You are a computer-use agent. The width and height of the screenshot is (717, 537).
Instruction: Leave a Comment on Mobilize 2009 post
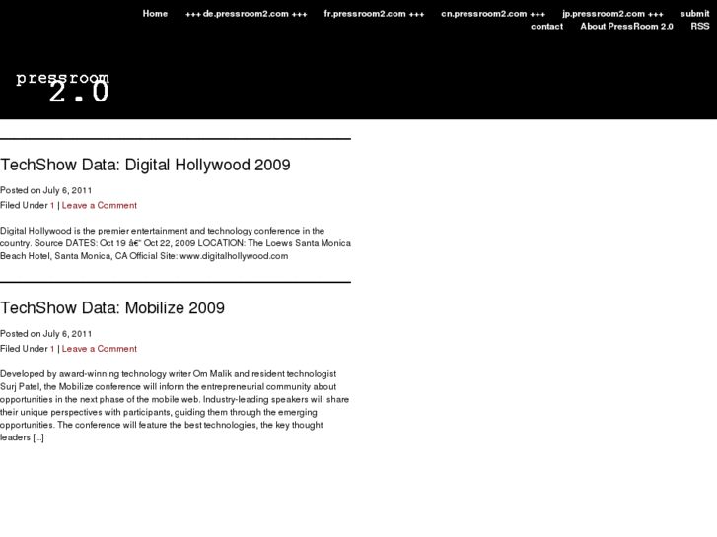100,349
